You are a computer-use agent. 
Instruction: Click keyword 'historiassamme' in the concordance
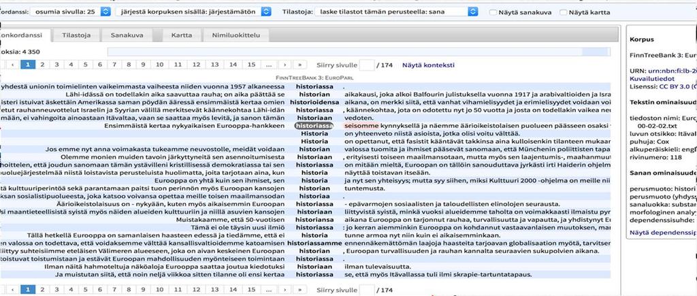pos(314,243)
